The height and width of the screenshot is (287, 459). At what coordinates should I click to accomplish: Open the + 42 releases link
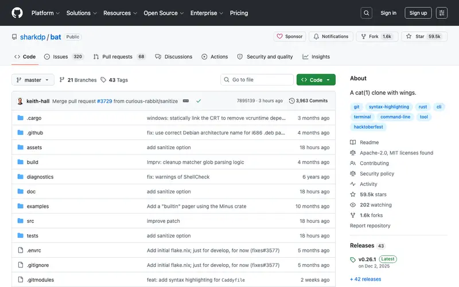pos(365,279)
